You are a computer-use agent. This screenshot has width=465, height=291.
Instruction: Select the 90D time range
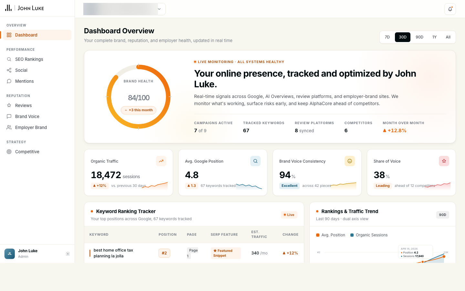click(419, 37)
